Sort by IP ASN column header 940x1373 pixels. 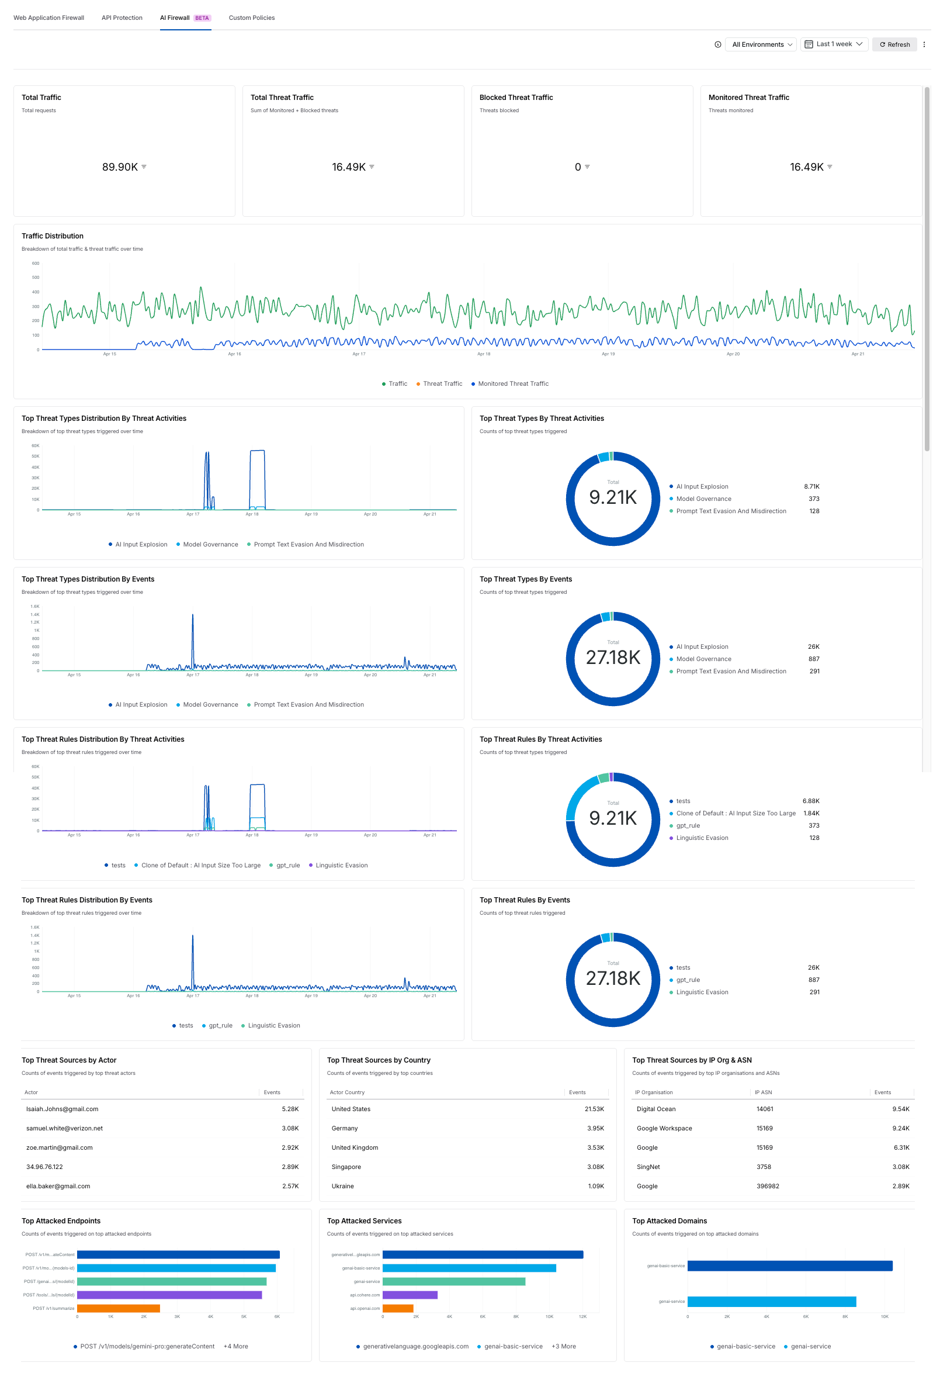764,1093
